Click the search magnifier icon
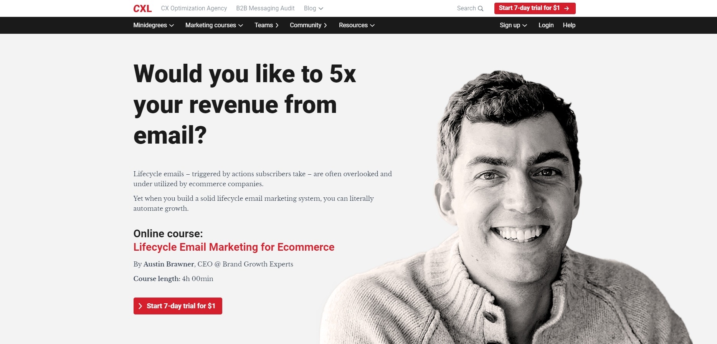Viewport: 717px width, 344px height. pyautogui.click(x=481, y=8)
